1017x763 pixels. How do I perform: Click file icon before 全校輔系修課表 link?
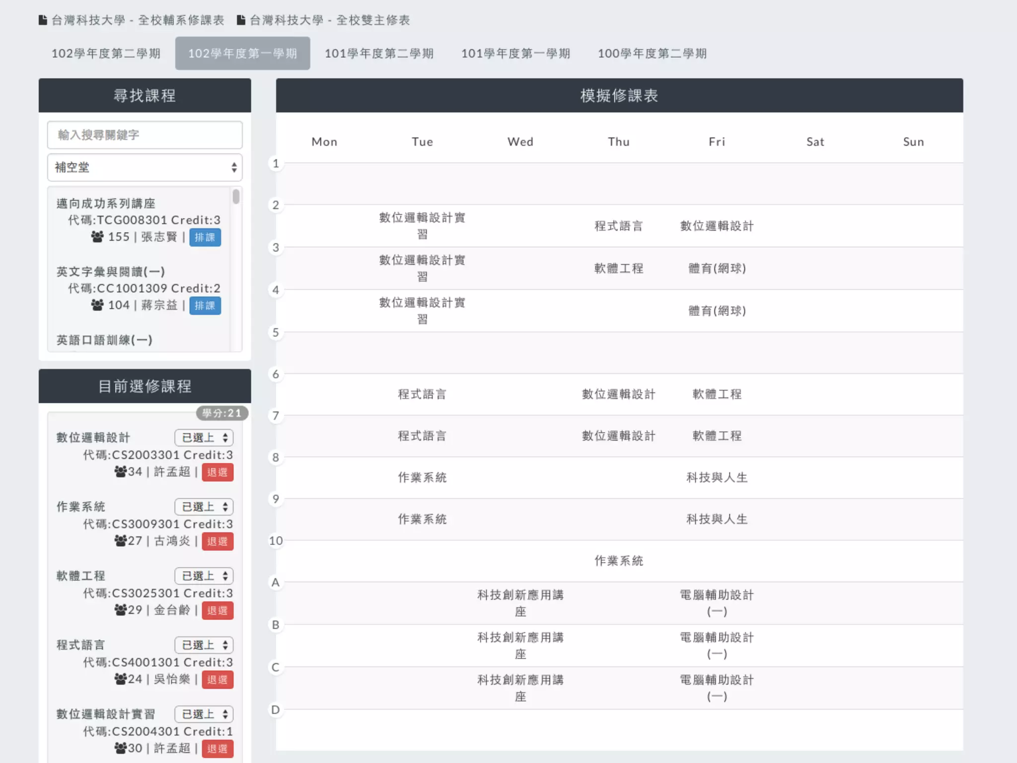point(43,20)
